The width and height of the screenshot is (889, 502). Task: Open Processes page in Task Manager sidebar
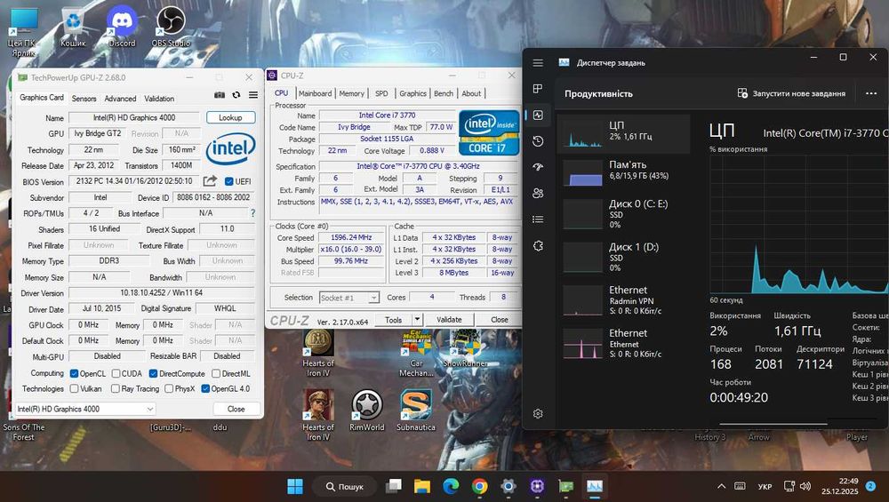pos(538,88)
